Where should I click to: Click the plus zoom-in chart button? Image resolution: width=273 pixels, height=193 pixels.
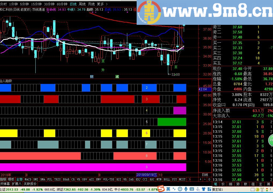200,179
